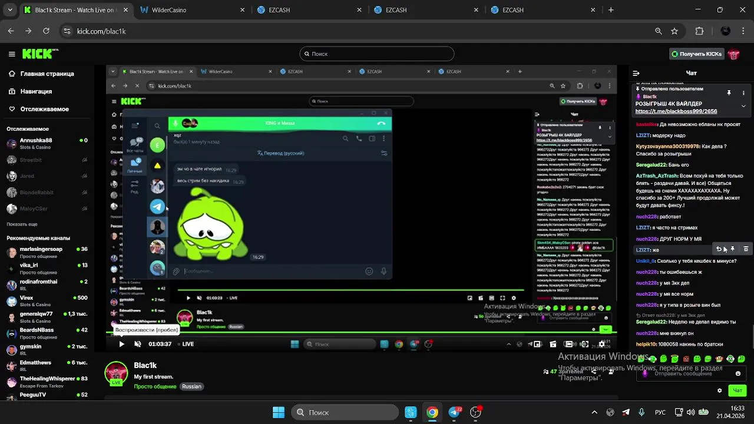This screenshot has width=754, height=424.
Task: Send message with green Чат button
Action: [x=738, y=390]
